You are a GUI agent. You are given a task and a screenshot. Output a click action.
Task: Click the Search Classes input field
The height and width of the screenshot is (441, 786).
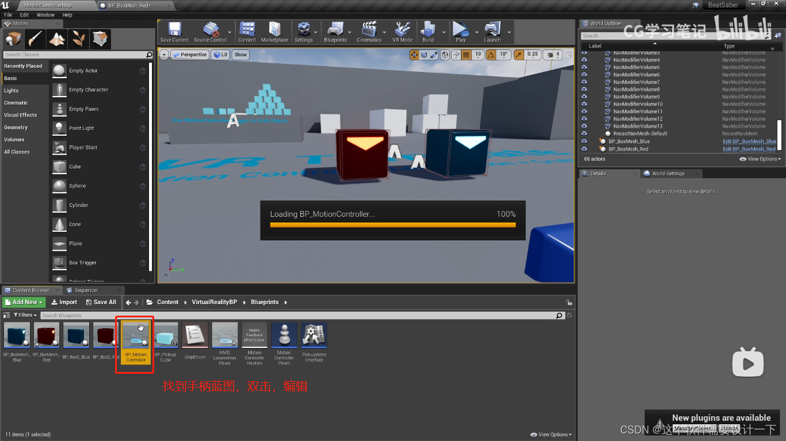[x=78, y=55]
